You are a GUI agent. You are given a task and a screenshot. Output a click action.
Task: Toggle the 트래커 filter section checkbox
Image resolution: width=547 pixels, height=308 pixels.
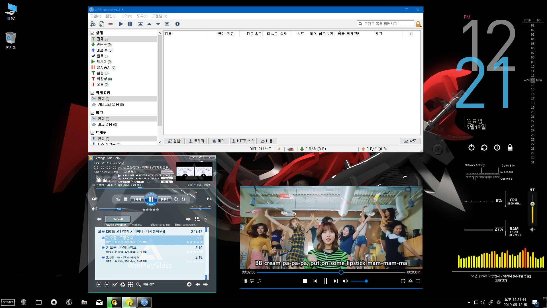(x=92, y=133)
